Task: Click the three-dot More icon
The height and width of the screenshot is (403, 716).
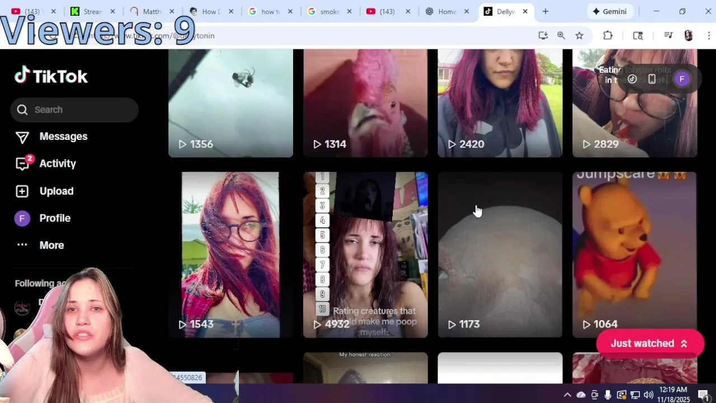Action: [x=22, y=245]
